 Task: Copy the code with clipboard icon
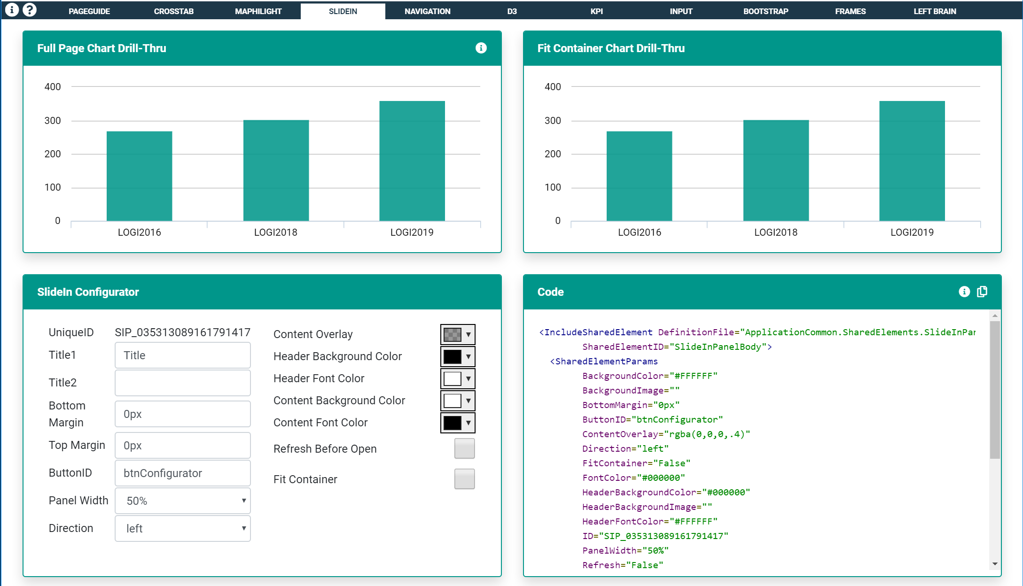click(x=982, y=292)
